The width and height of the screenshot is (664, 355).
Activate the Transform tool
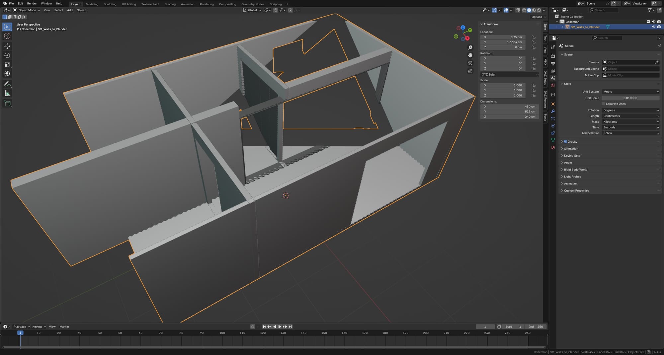point(7,74)
